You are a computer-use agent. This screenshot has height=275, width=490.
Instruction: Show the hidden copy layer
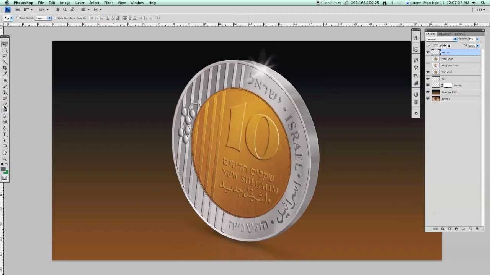click(428, 66)
